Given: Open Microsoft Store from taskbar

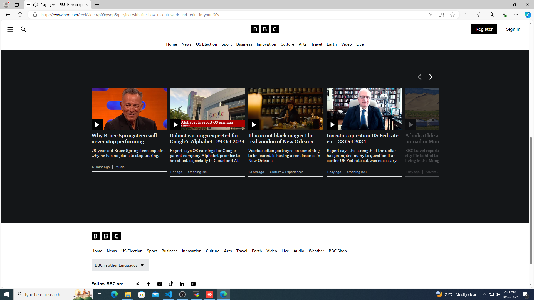Looking at the screenshot, I should pyautogui.click(x=142, y=294).
